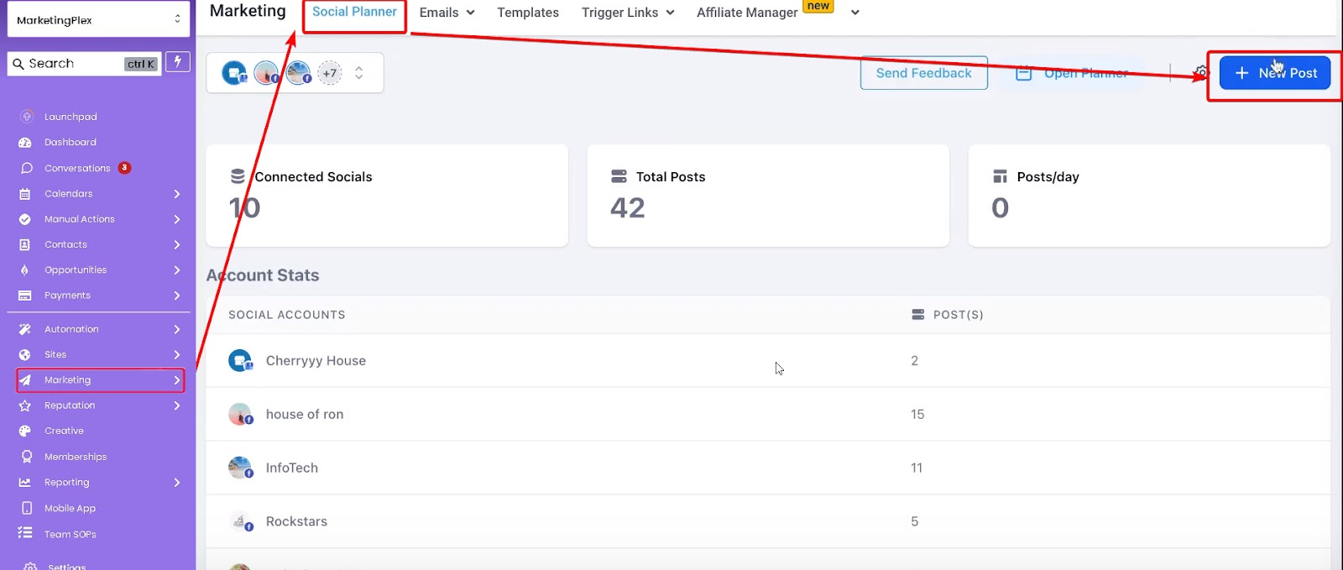Expand the more tabs chevron
Image resolution: width=1343 pixels, height=570 pixels.
[x=854, y=13]
